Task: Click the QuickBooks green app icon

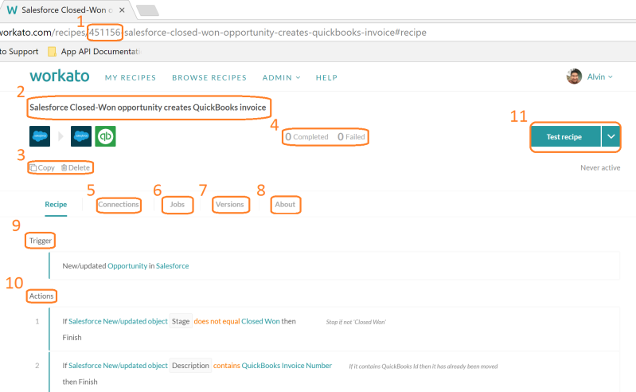Action: coord(106,136)
